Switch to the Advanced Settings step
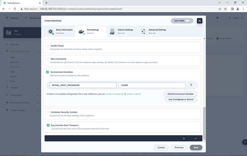247x156 pixels. tap(153, 32)
